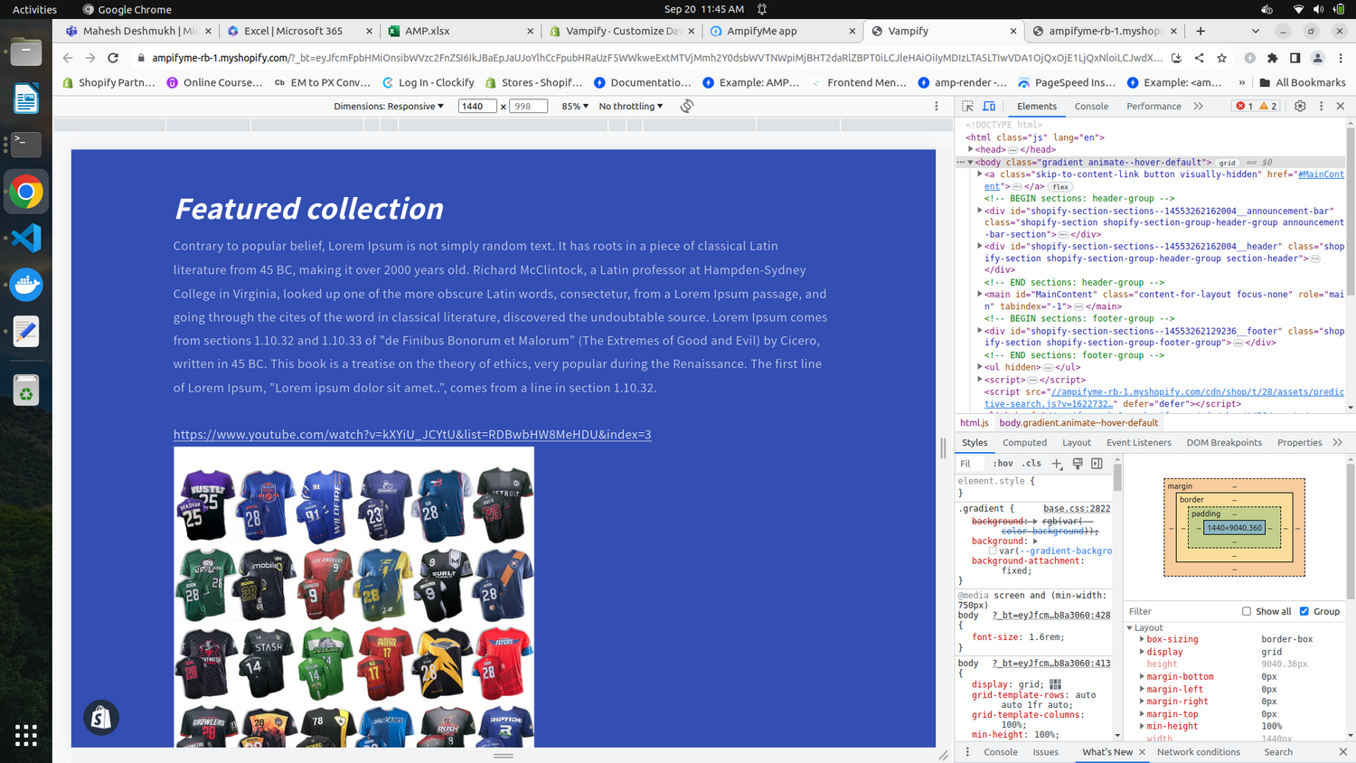This screenshot has height=763, width=1356.
Task: Expand the head element node
Action: click(x=971, y=149)
